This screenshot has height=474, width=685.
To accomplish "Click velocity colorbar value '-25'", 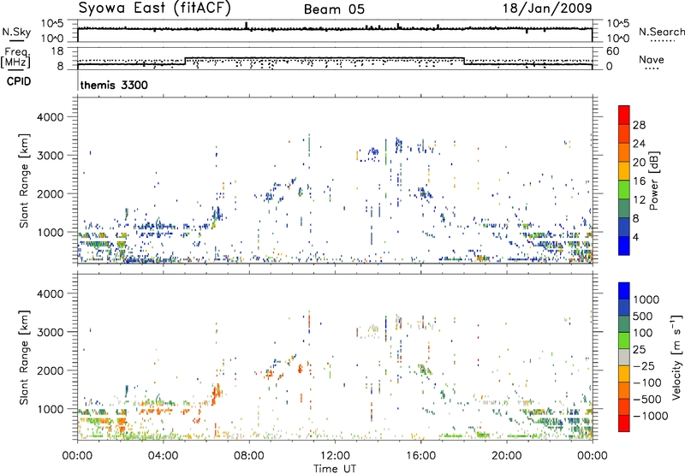I will coord(646,366).
